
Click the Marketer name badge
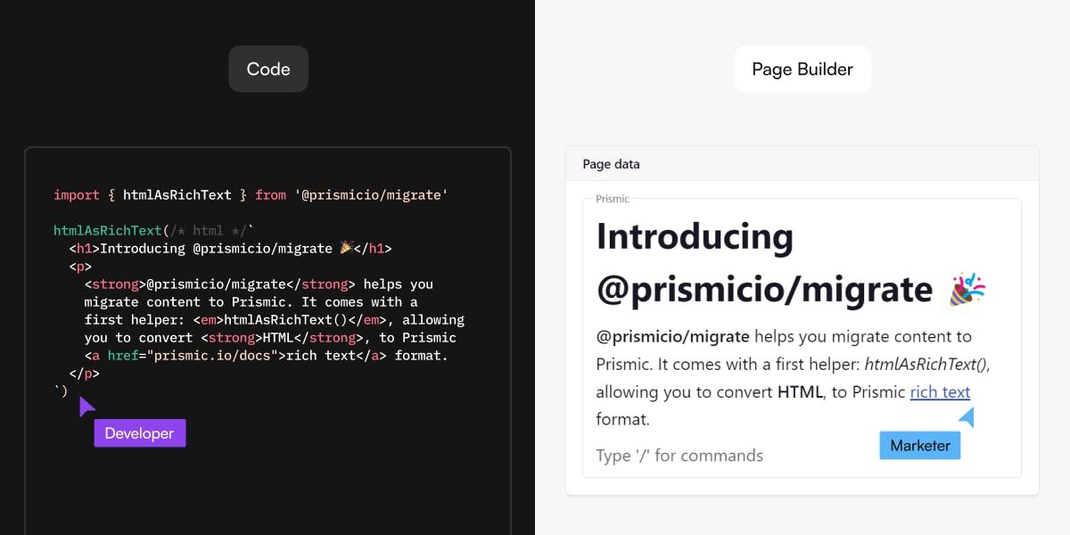click(x=919, y=445)
